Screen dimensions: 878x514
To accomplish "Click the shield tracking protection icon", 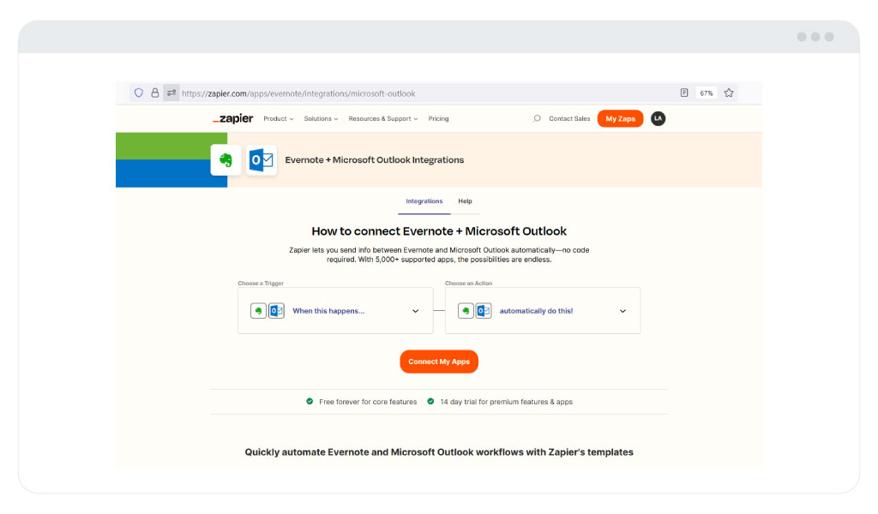I will 138,93.
